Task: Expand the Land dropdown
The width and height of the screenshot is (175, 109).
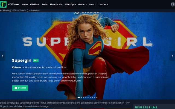Action: [x=93, y=4]
